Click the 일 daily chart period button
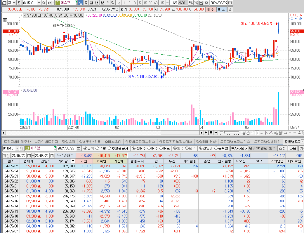Viewport: 304px width, 233px height. tap(81, 3)
